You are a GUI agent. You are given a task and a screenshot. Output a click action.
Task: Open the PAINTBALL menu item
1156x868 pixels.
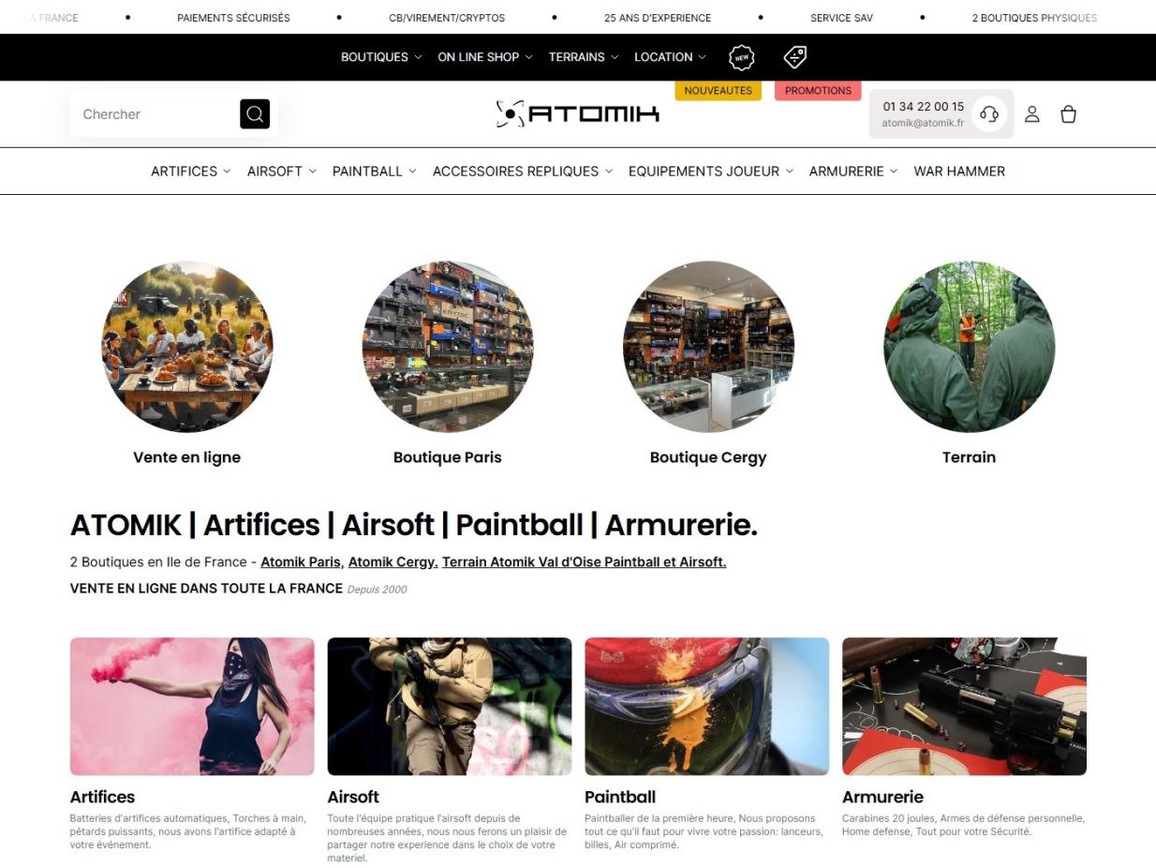click(x=375, y=172)
